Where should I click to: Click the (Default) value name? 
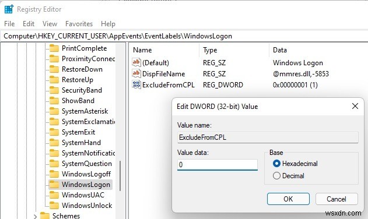(156, 62)
